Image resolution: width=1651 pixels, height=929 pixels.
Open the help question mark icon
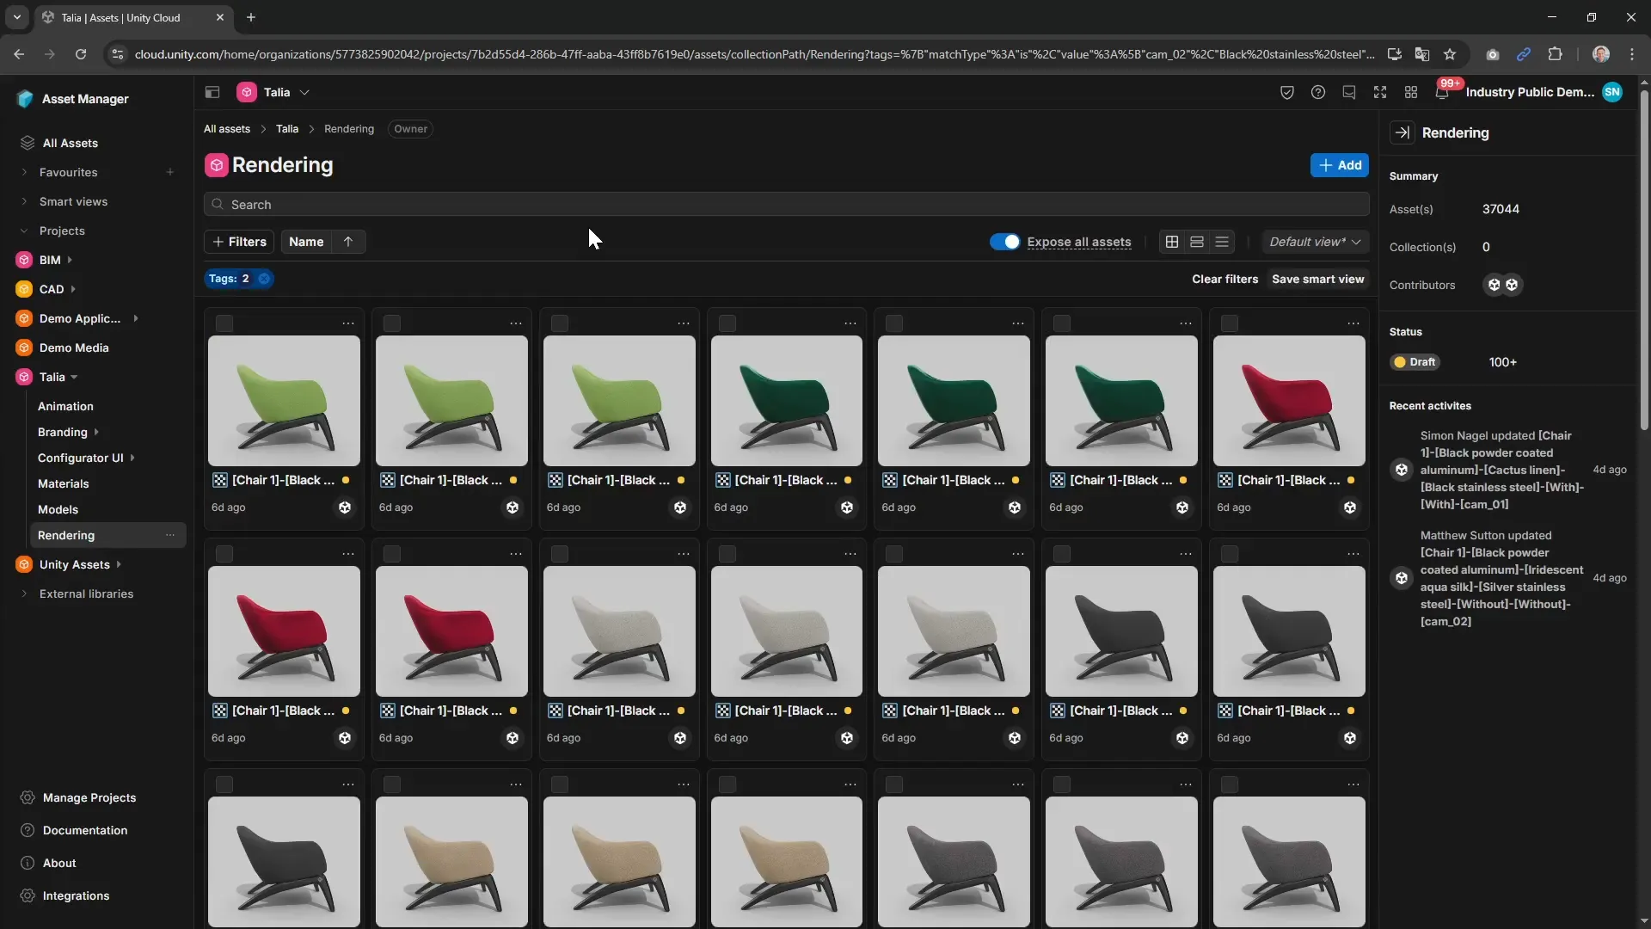(1317, 92)
